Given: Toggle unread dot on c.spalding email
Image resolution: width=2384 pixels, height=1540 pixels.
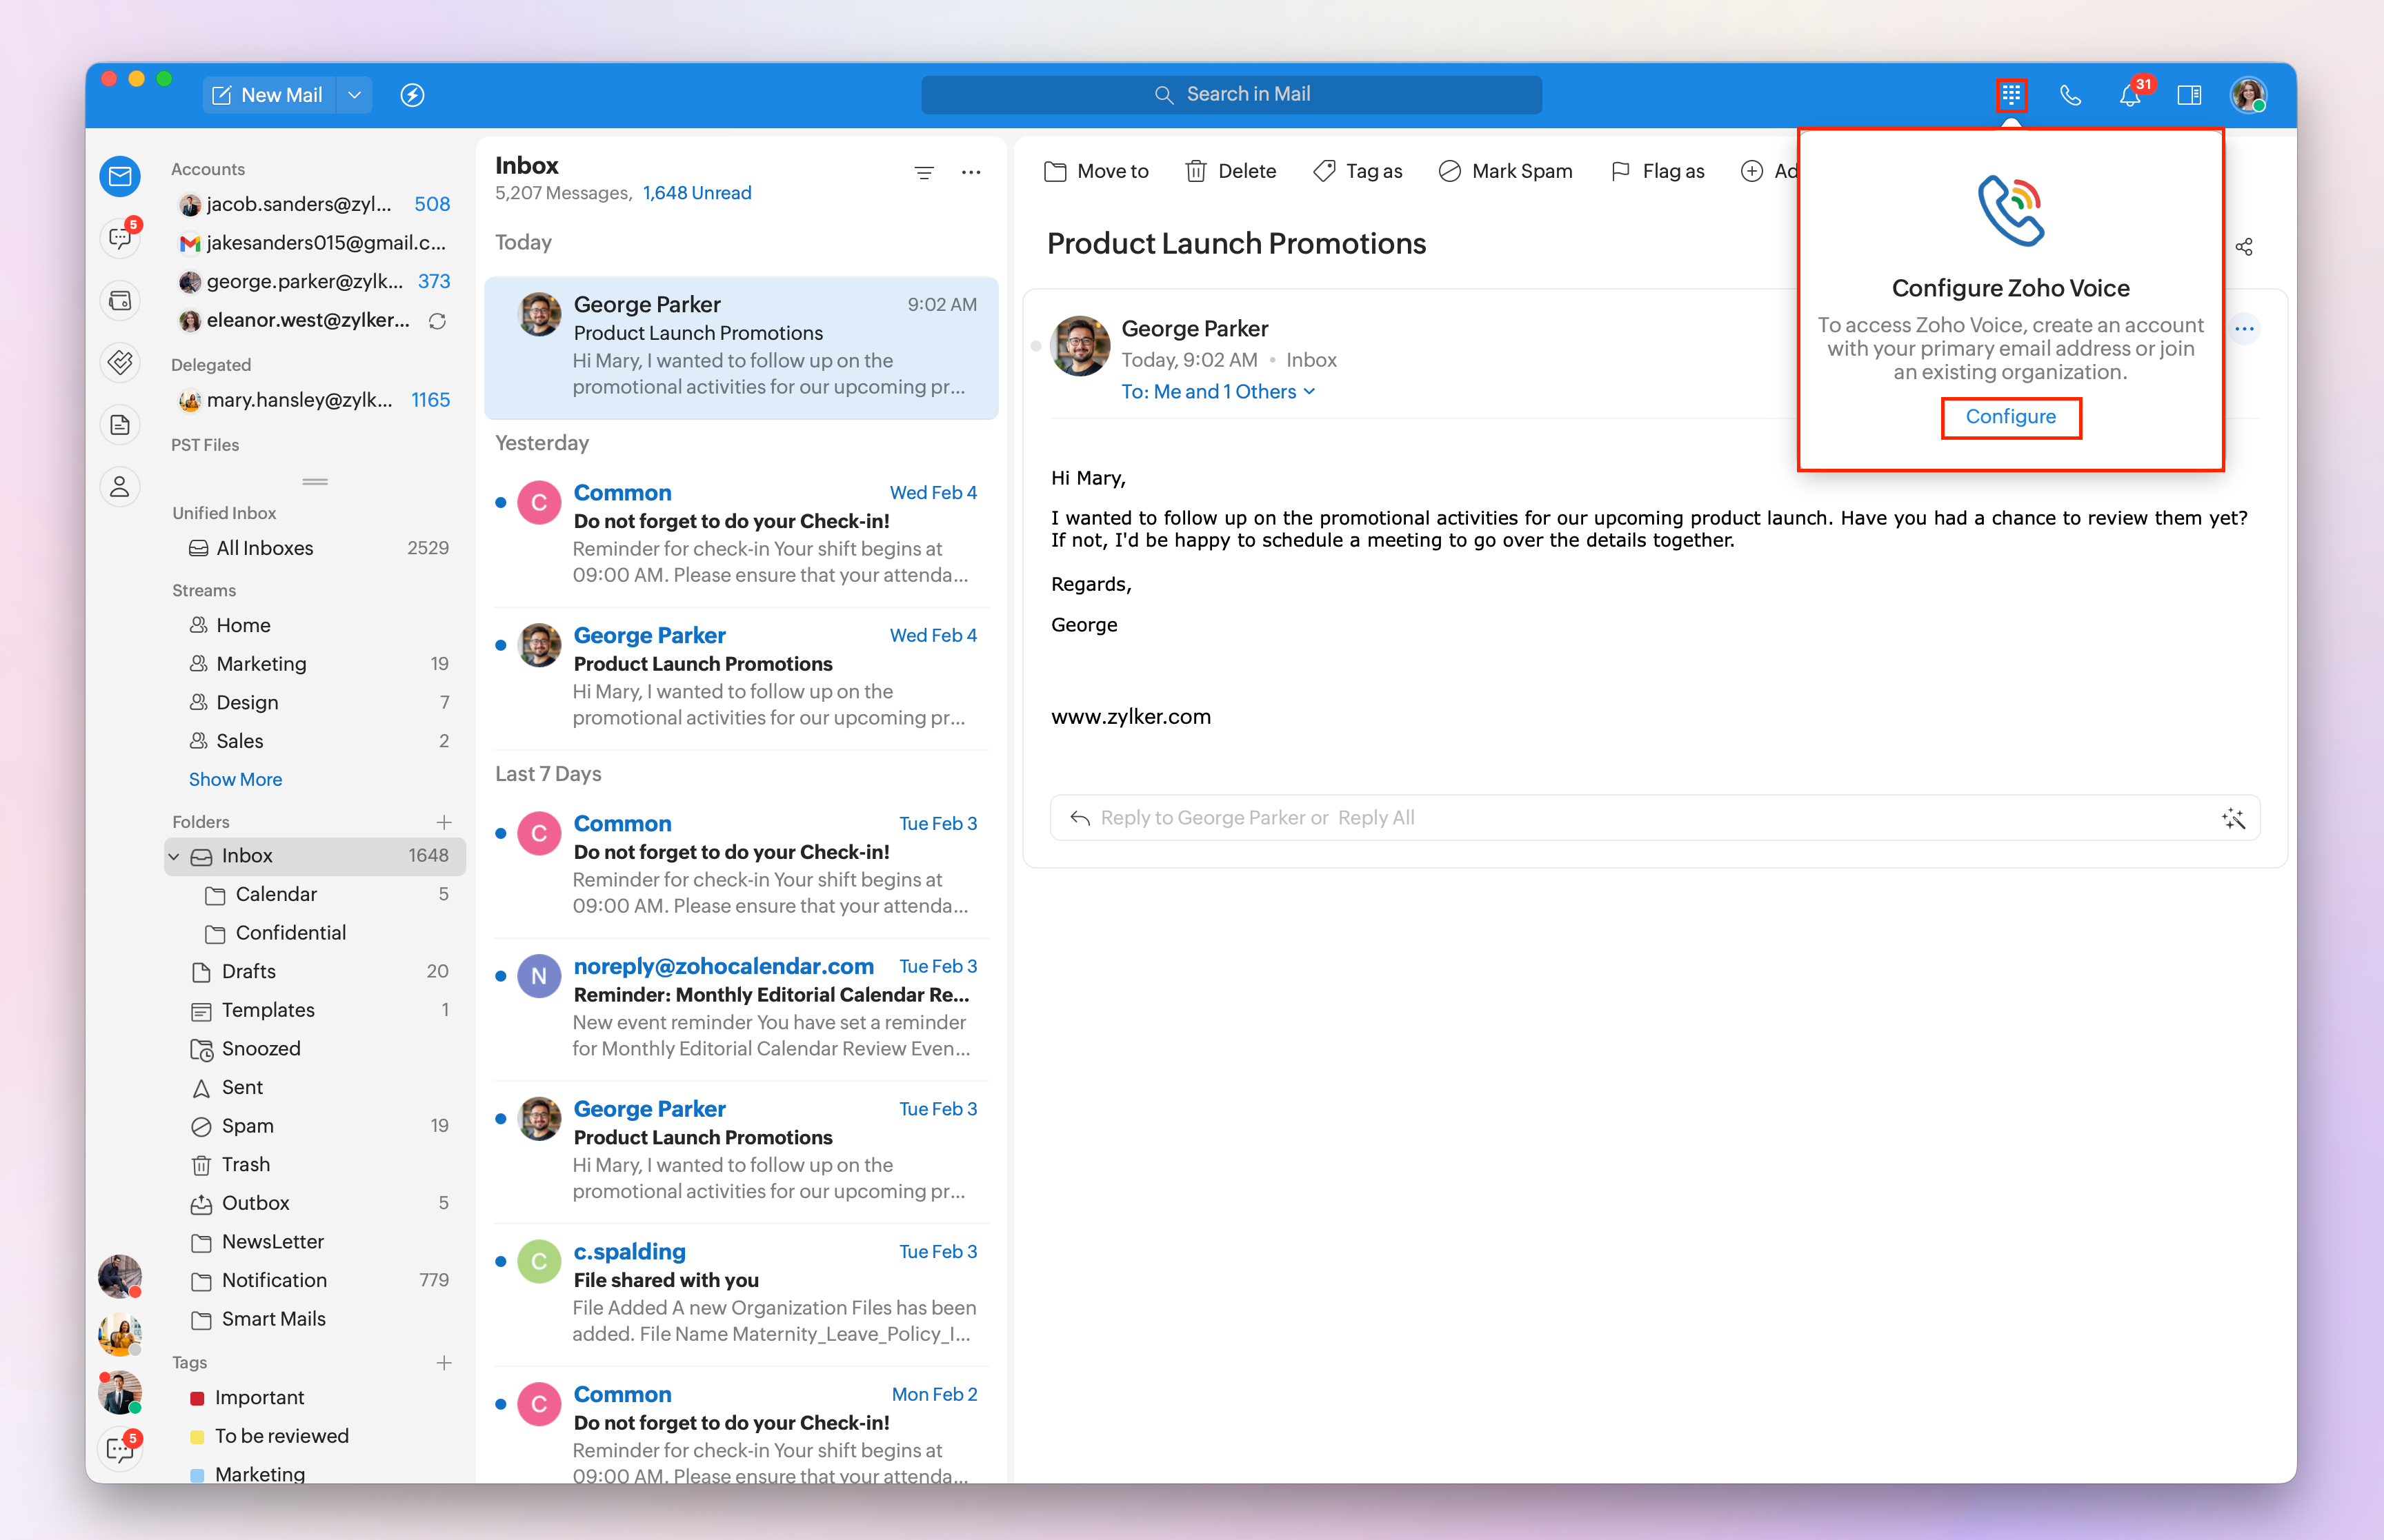Looking at the screenshot, I should [500, 1262].
